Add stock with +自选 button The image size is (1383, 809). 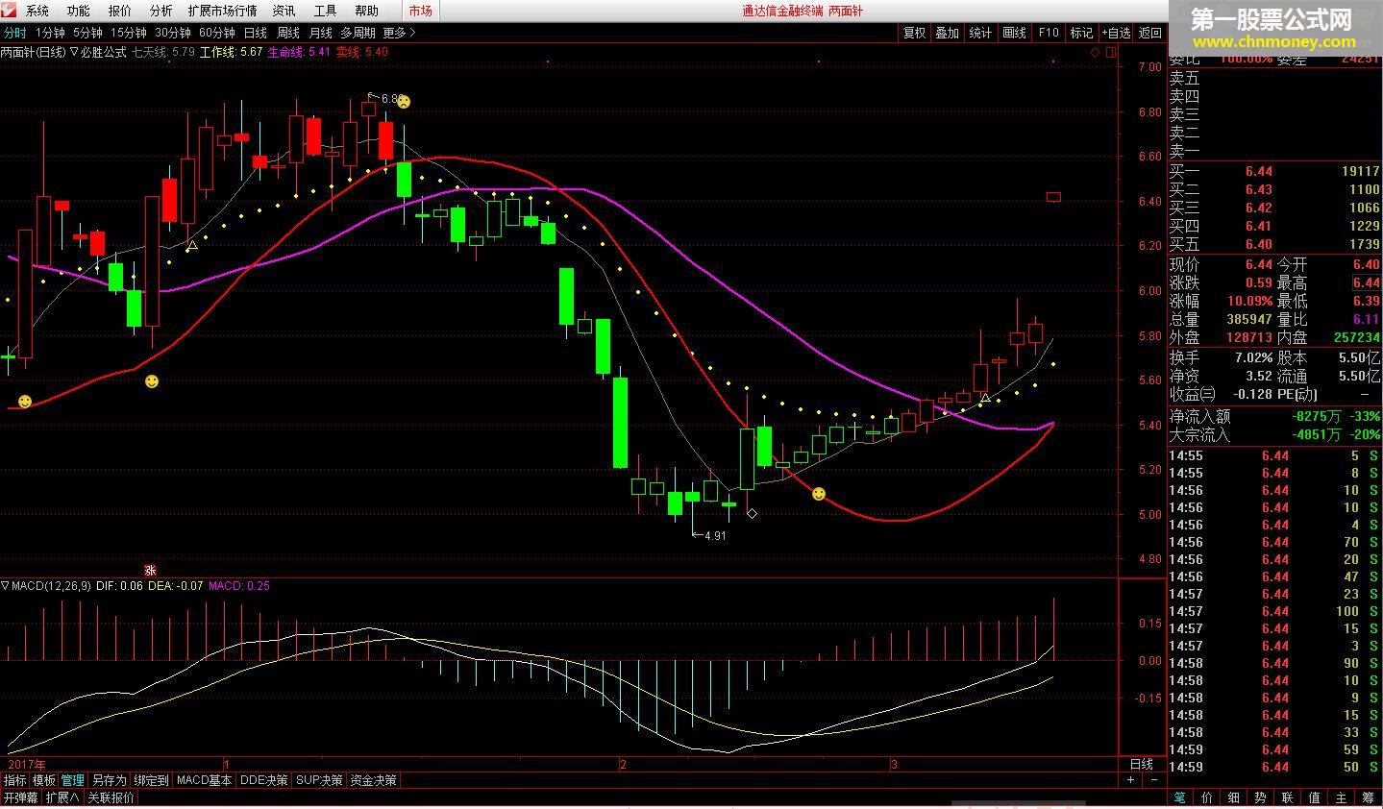[x=1117, y=33]
